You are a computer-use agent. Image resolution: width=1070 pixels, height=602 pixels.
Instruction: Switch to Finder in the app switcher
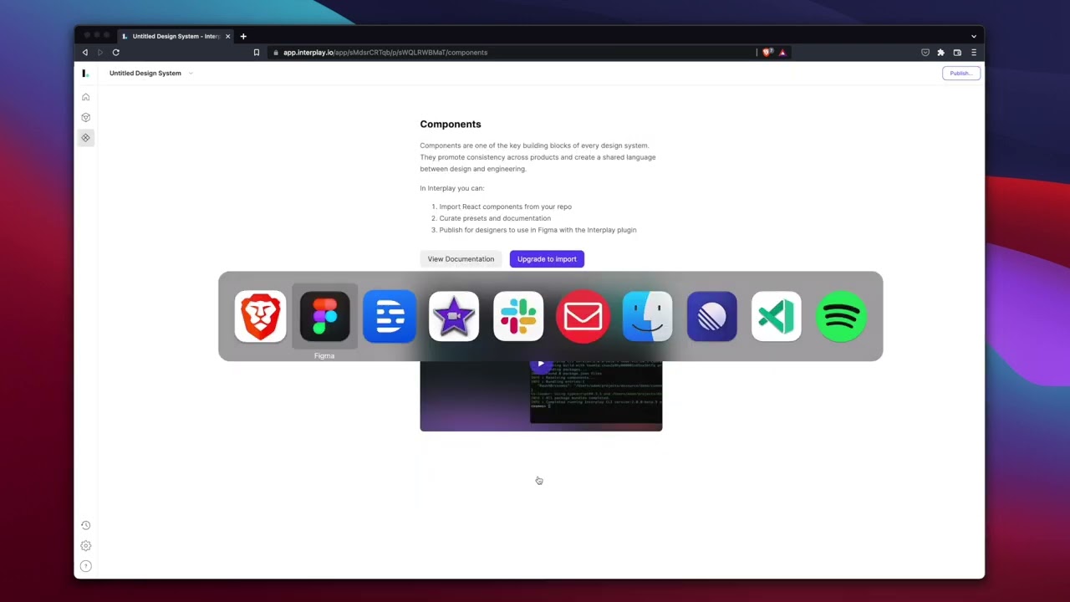pos(647,316)
